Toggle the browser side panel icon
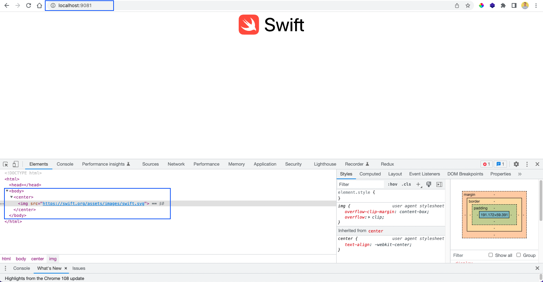The image size is (543, 282). click(x=514, y=5)
